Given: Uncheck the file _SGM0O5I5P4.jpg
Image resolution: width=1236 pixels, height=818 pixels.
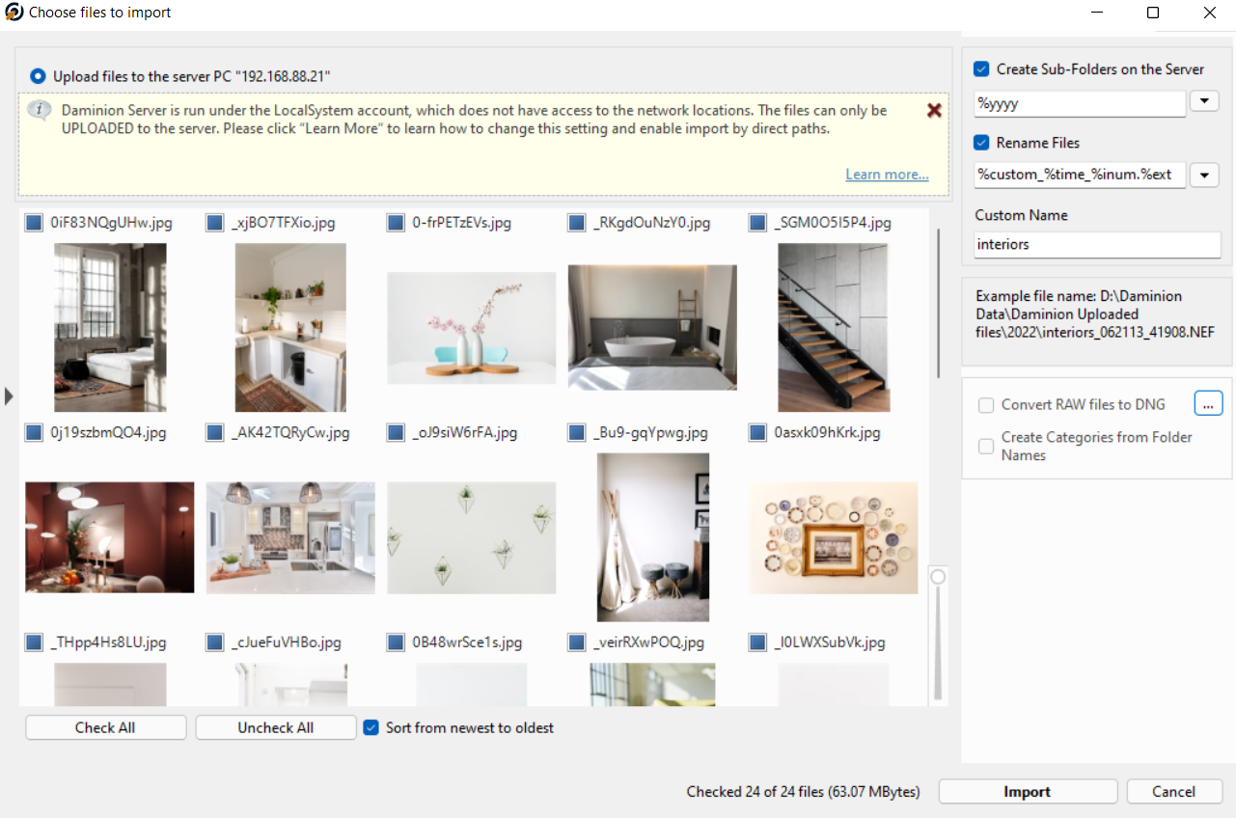Looking at the screenshot, I should click(758, 223).
